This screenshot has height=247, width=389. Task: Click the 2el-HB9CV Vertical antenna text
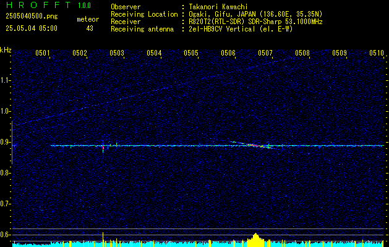coord(241,29)
